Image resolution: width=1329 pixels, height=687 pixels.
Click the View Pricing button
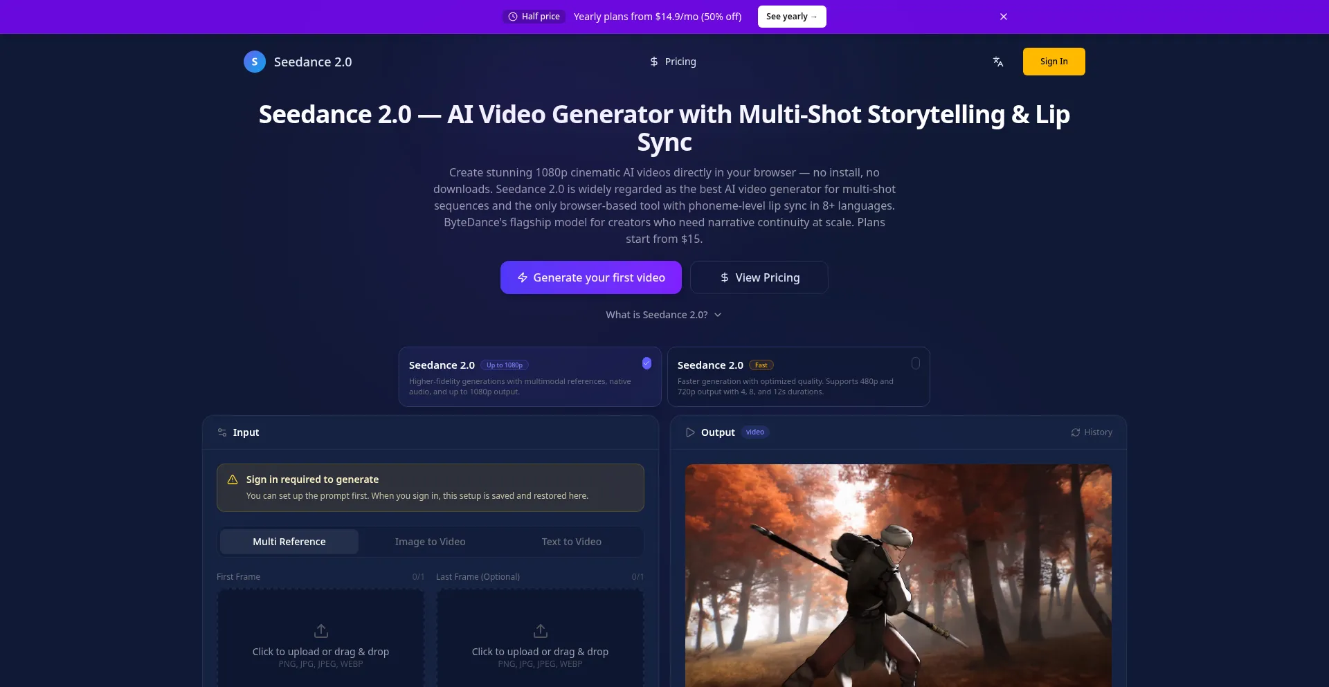click(x=759, y=277)
